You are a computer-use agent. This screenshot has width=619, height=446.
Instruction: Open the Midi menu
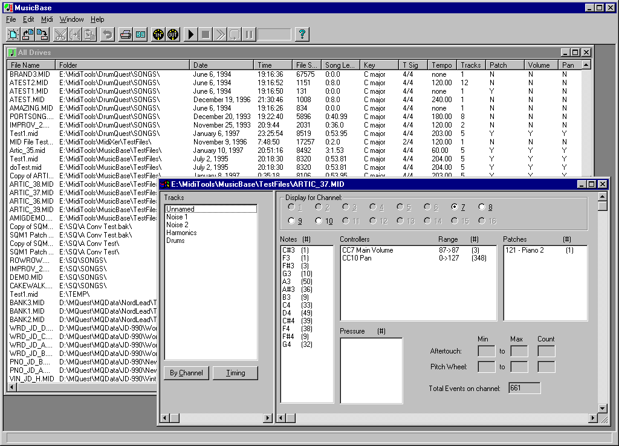pos(46,19)
